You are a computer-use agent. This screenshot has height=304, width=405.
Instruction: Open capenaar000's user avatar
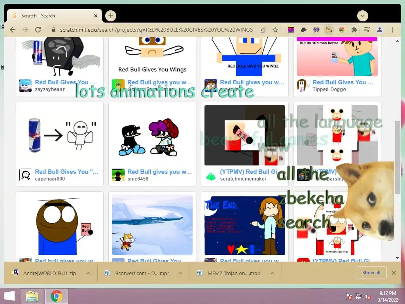[x=25, y=175]
